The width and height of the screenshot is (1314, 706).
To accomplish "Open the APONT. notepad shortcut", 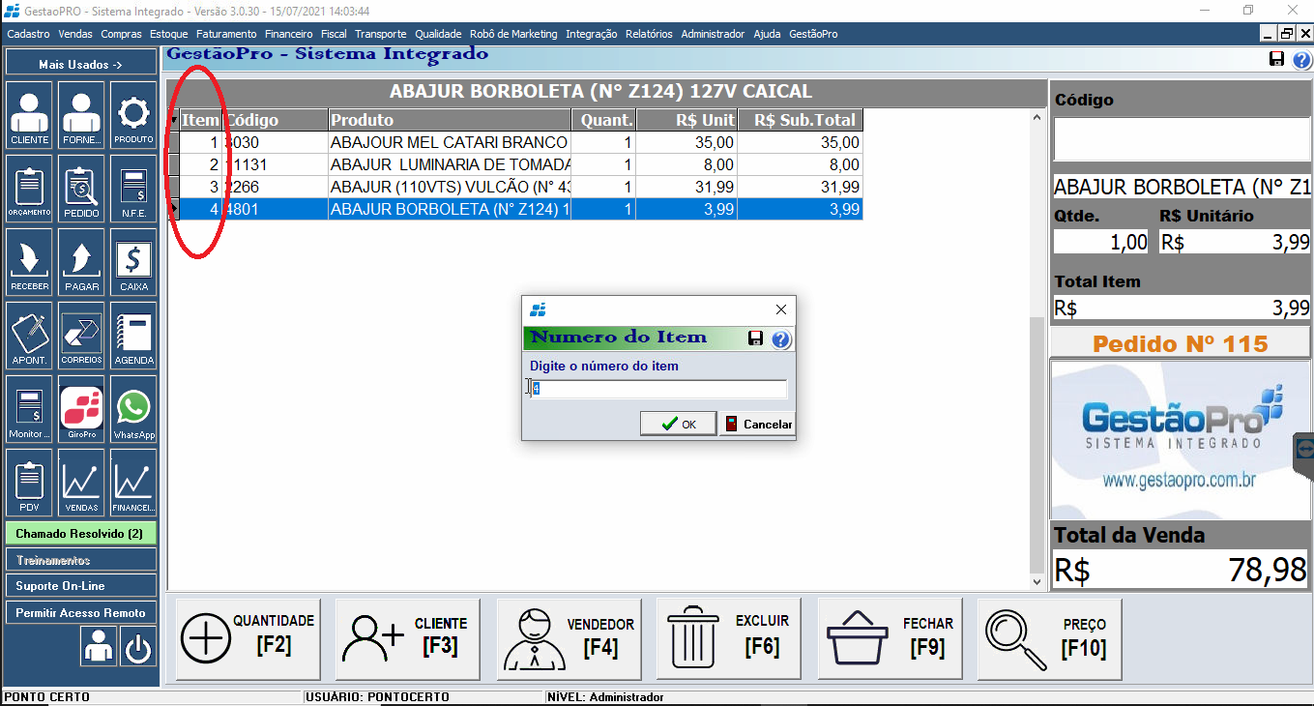I will coord(30,335).
